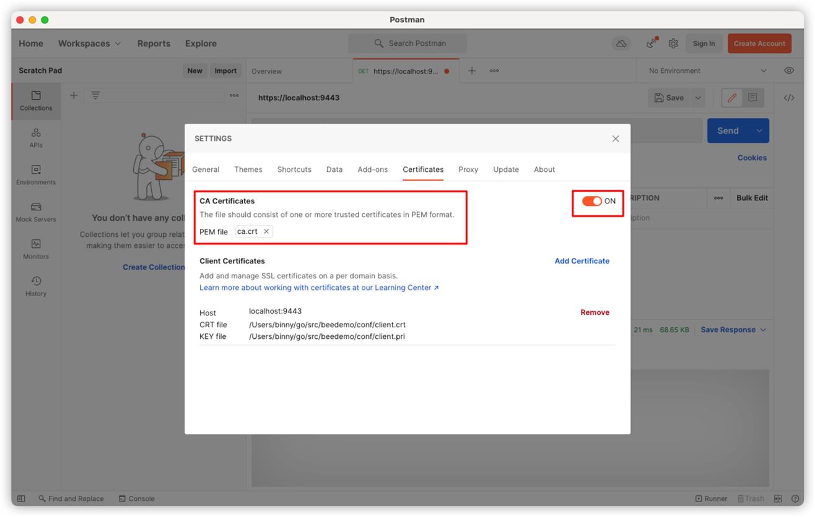Remove the localhost:9443 client certificate
815x517 pixels.
[595, 312]
